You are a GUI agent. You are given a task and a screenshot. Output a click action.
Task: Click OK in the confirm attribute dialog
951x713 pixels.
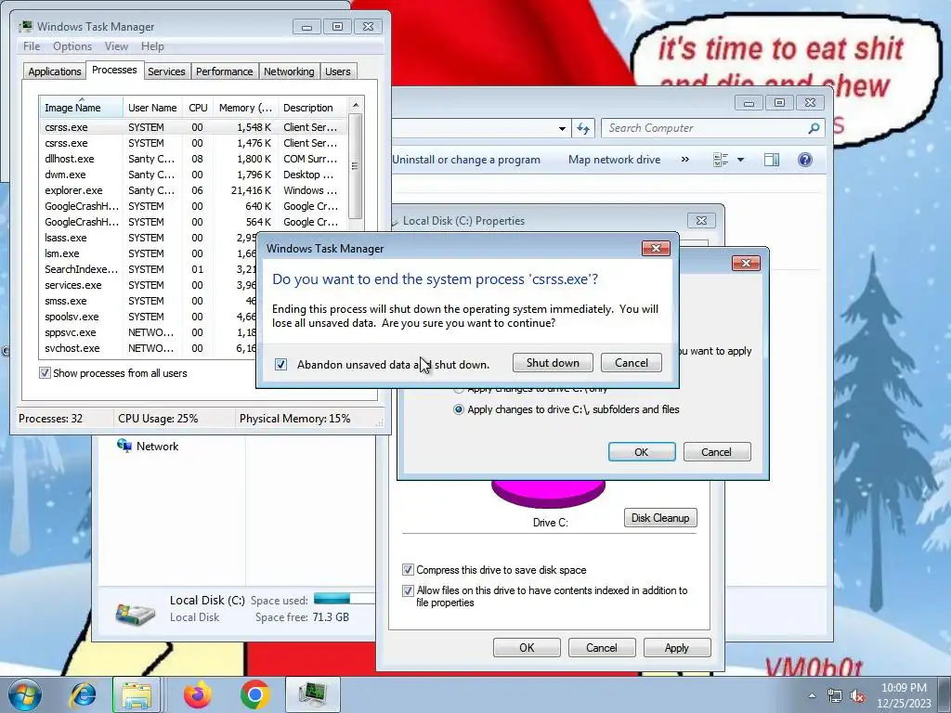[x=642, y=452]
